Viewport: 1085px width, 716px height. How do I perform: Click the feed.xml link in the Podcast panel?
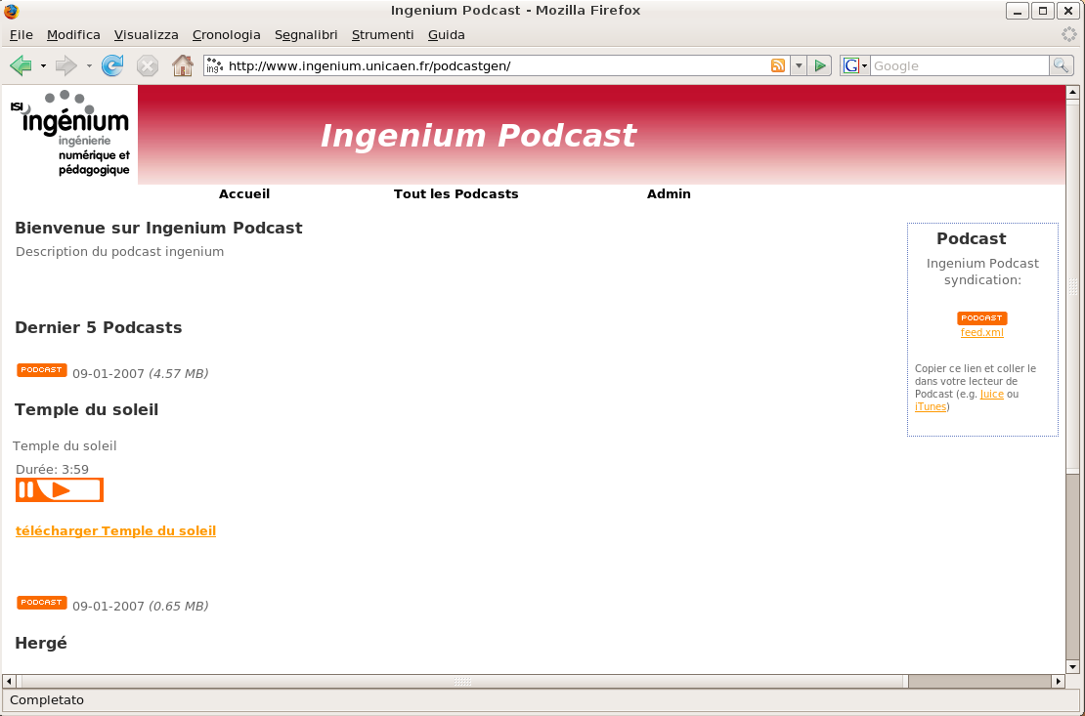[981, 332]
